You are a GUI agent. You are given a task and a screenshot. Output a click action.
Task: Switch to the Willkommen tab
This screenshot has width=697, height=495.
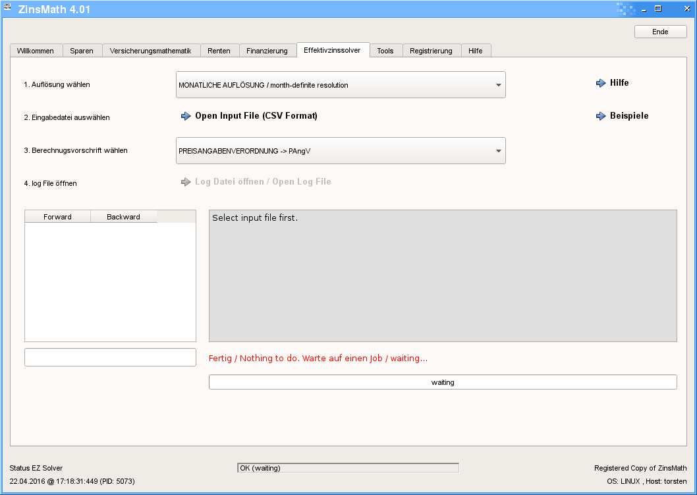36,51
